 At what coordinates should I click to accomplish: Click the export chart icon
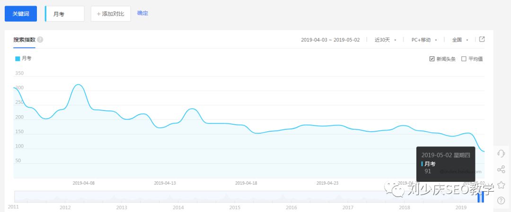pyautogui.click(x=482, y=40)
